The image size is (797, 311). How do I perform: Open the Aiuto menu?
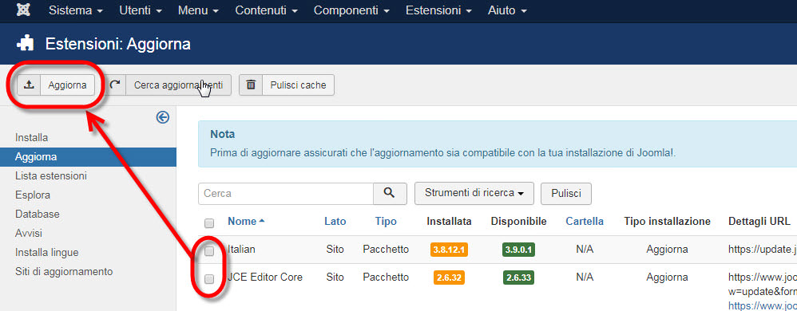tap(507, 10)
